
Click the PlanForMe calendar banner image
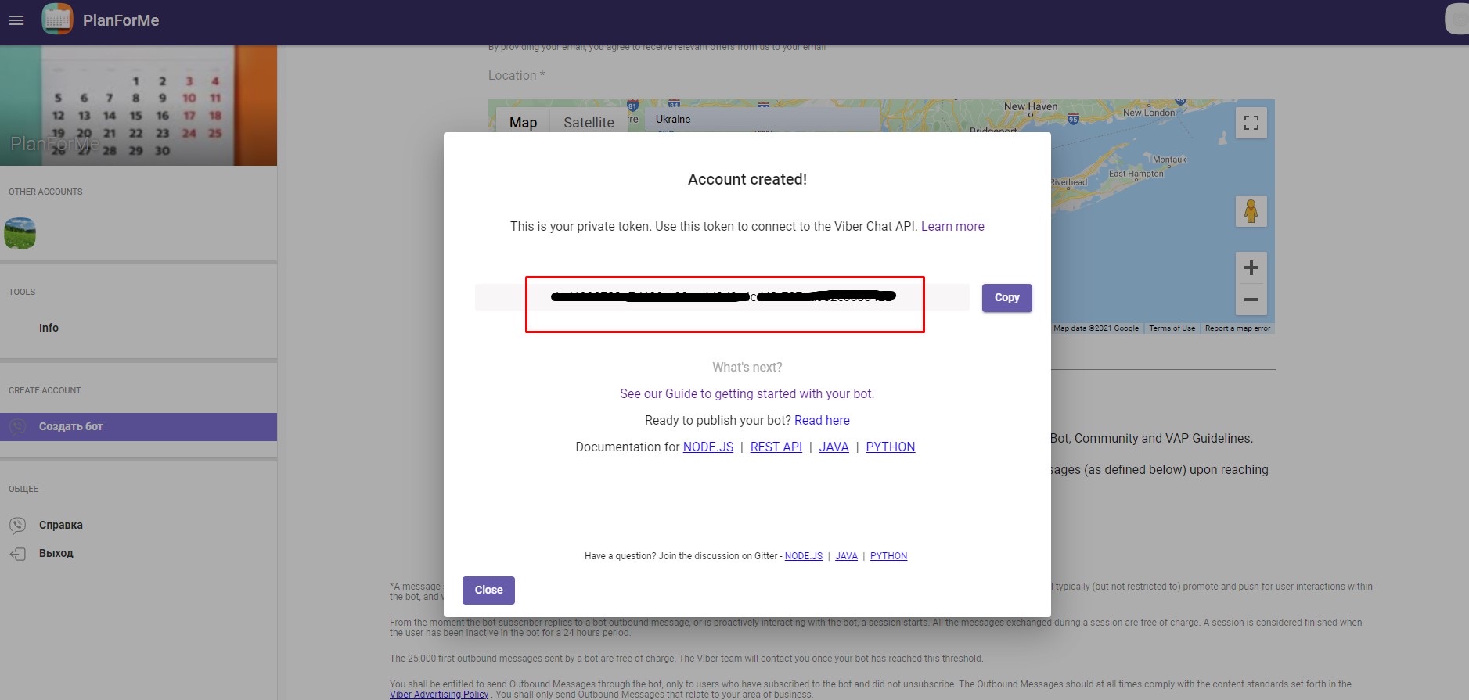click(x=139, y=106)
